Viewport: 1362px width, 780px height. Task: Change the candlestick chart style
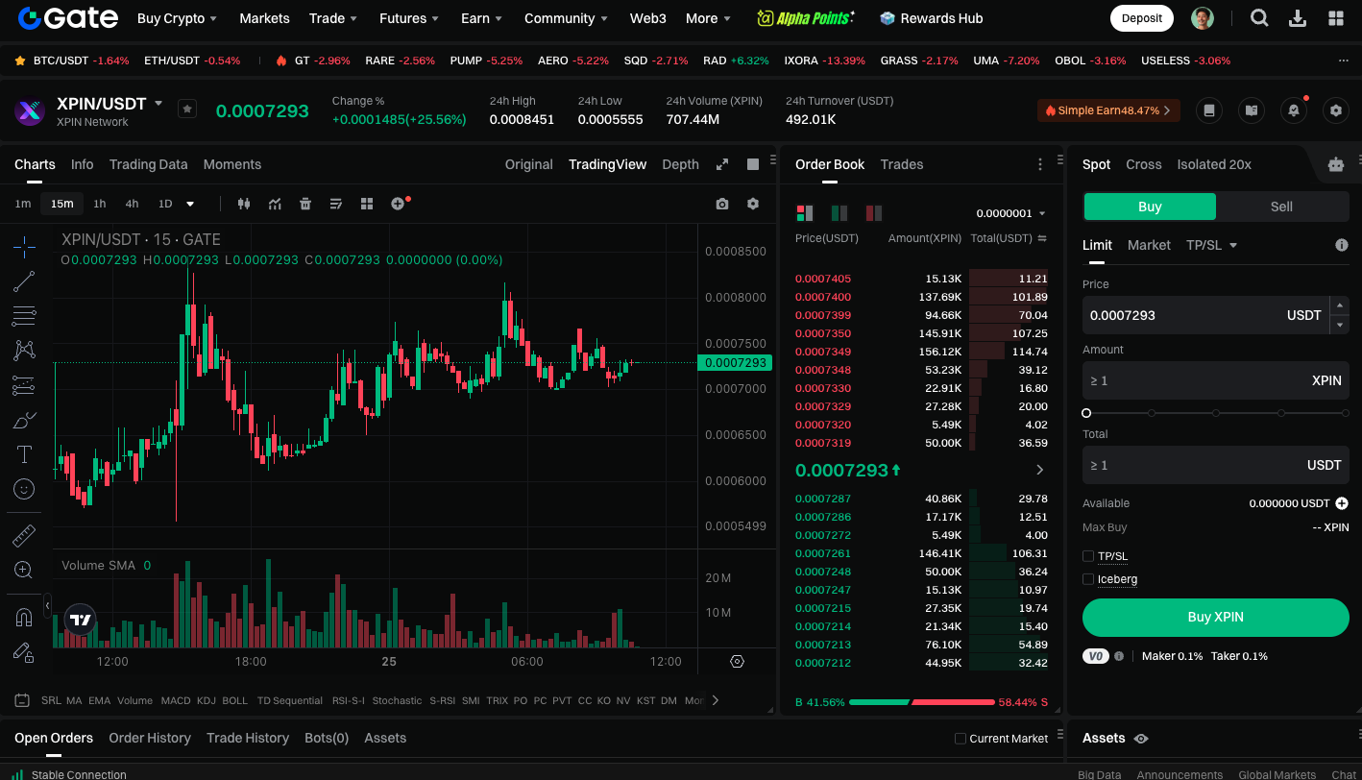[x=243, y=204]
